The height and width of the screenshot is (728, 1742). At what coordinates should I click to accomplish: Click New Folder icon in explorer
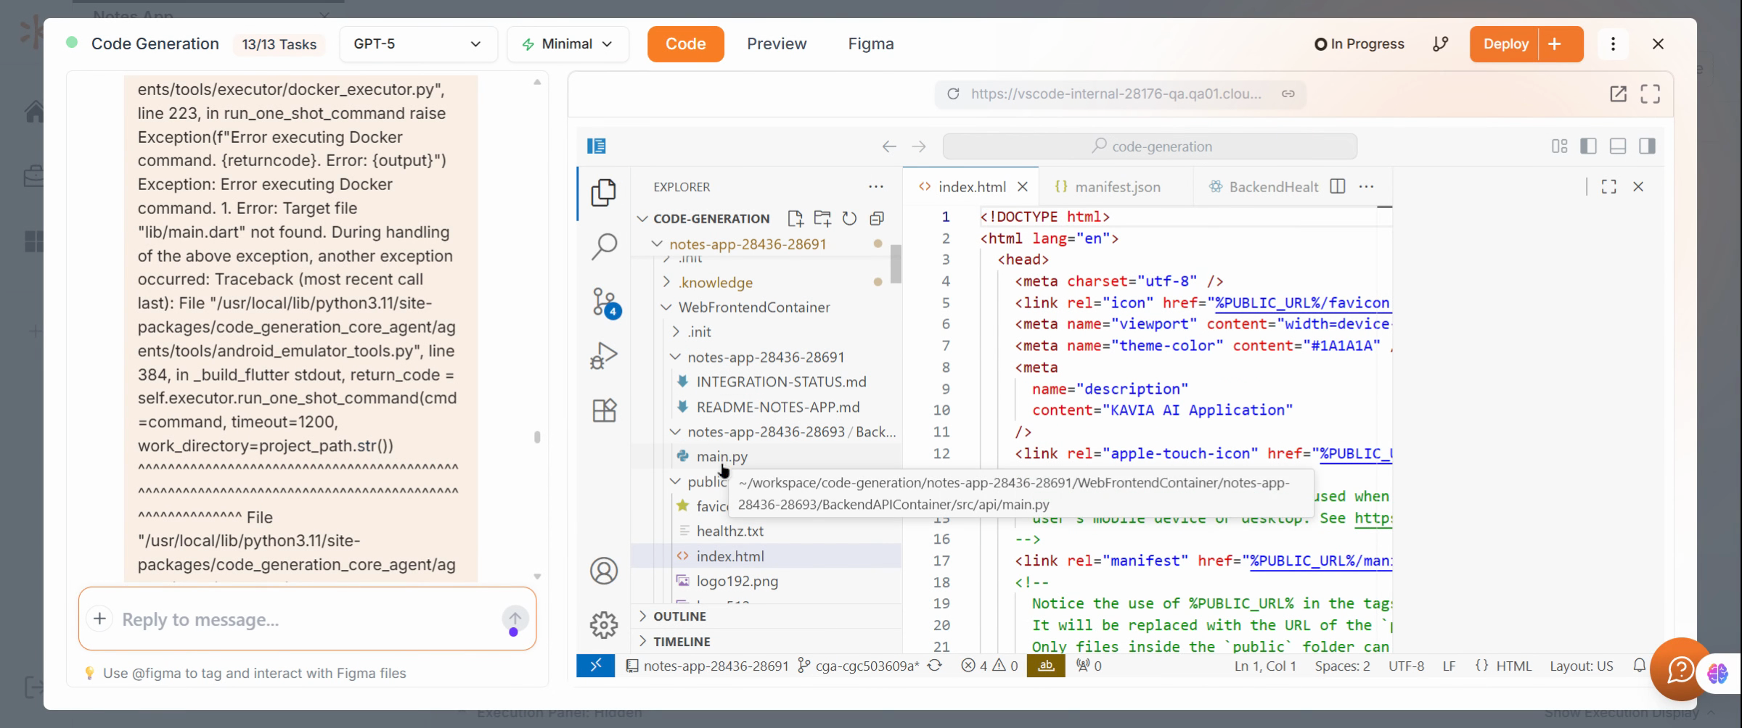pyautogui.click(x=822, y=218)
